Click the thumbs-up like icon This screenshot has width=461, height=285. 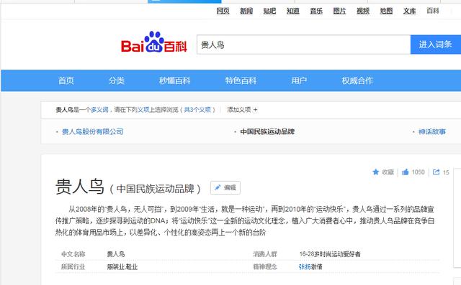(405, 172)
